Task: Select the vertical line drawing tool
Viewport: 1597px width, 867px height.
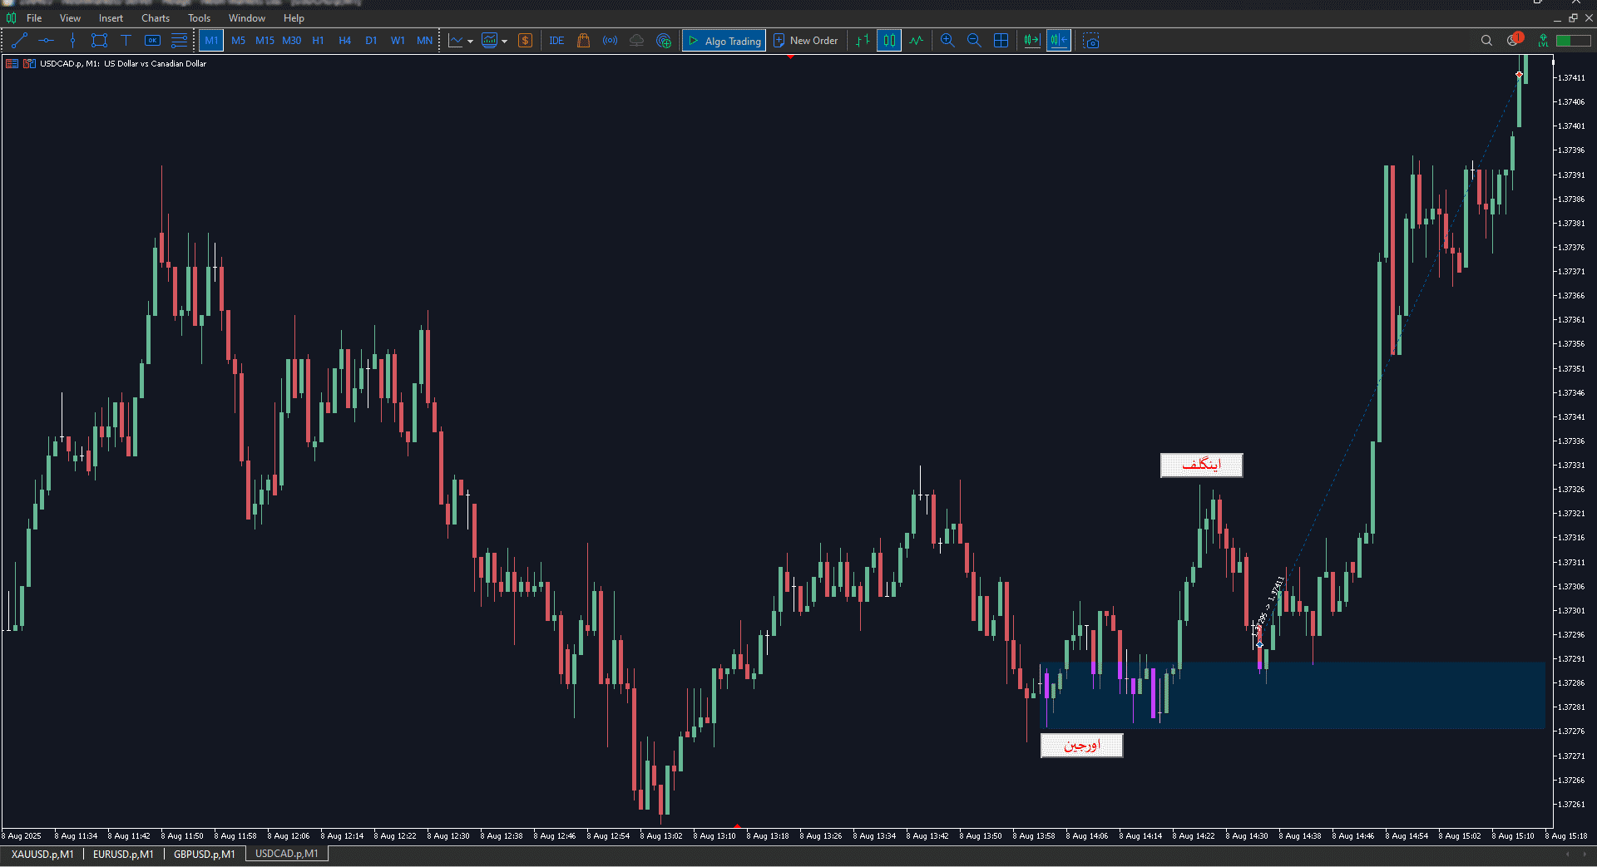Action: [72, 40]
